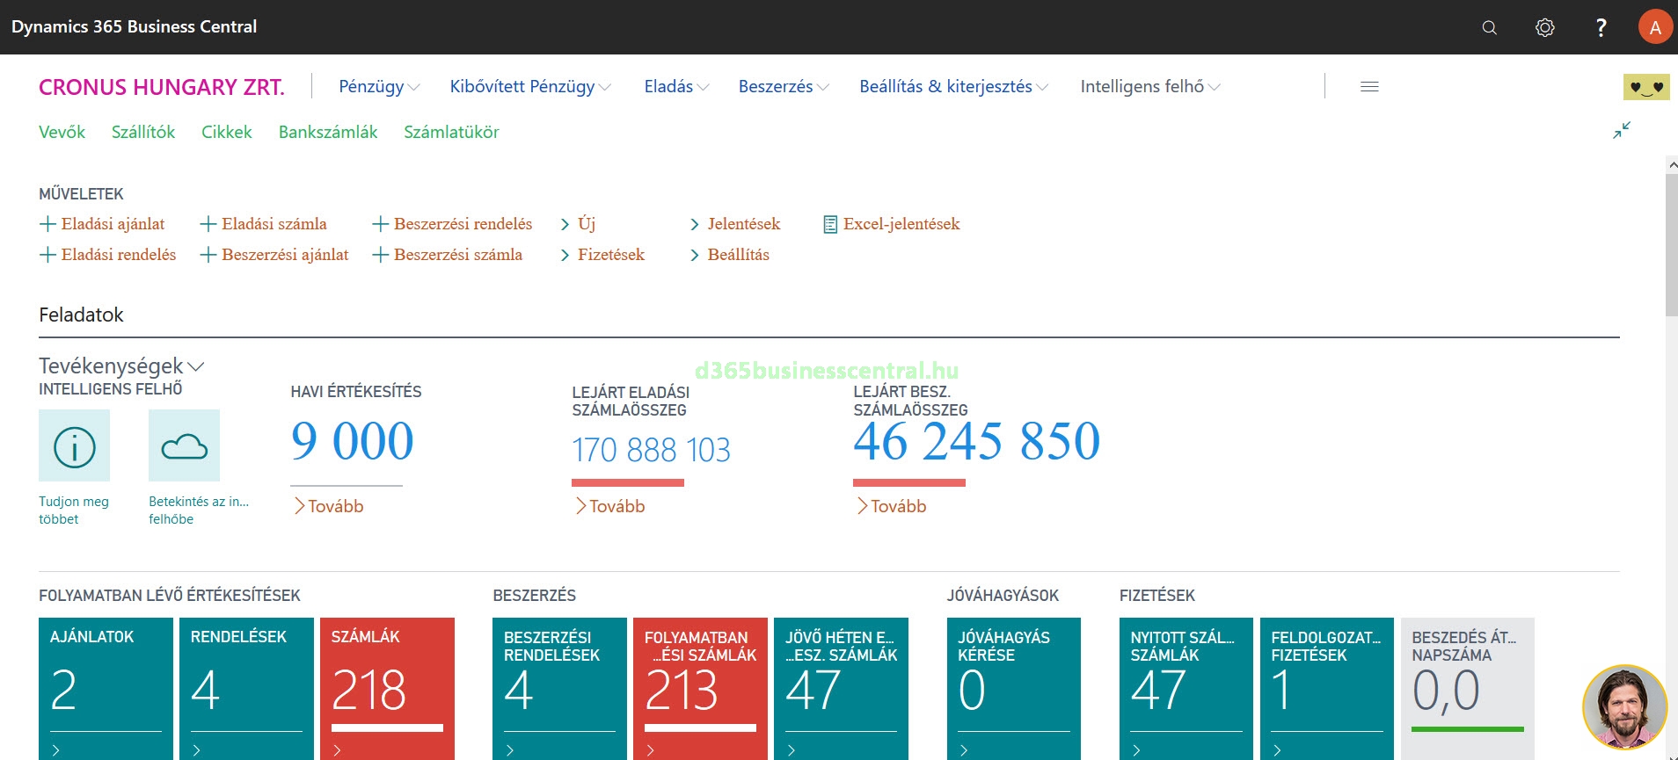The height and width of the screenshot is (760, 1678).
Task: Open the settings gear icon
Action: pos(1544,27)
